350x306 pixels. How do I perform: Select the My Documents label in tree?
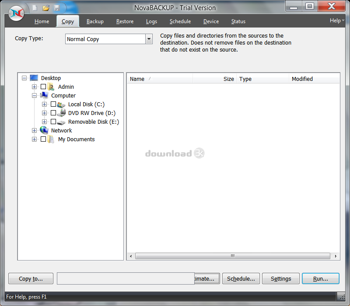pos(76,139)
